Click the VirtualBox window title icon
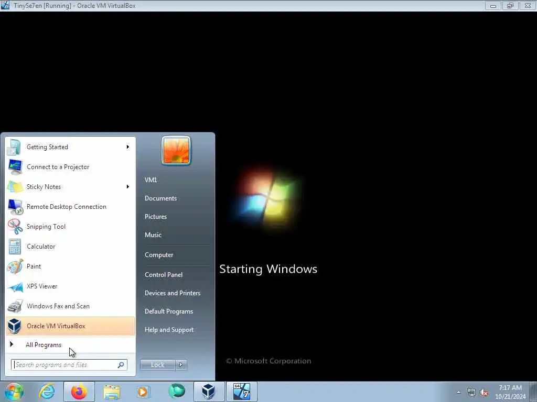Image resolution: width=537 pixels, height=402 pixels. click(5, 5)
